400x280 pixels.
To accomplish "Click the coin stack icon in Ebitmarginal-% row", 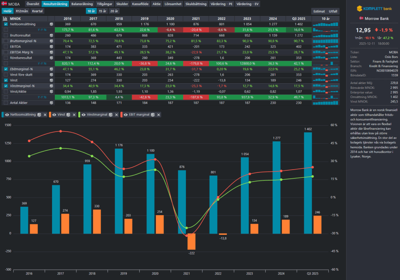I will pyautogui.click(x=51, y=69).
